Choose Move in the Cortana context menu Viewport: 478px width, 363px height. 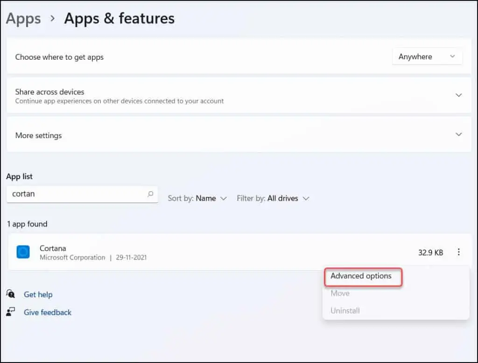click(x=340, y=293)
